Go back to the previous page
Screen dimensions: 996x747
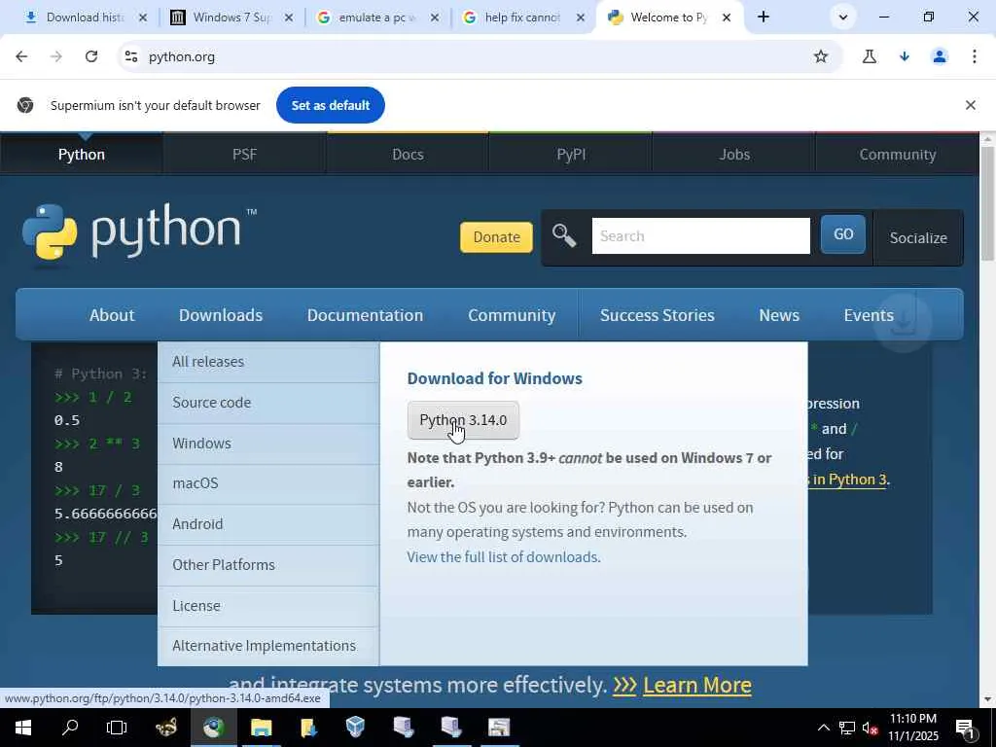tap(21, 56)
